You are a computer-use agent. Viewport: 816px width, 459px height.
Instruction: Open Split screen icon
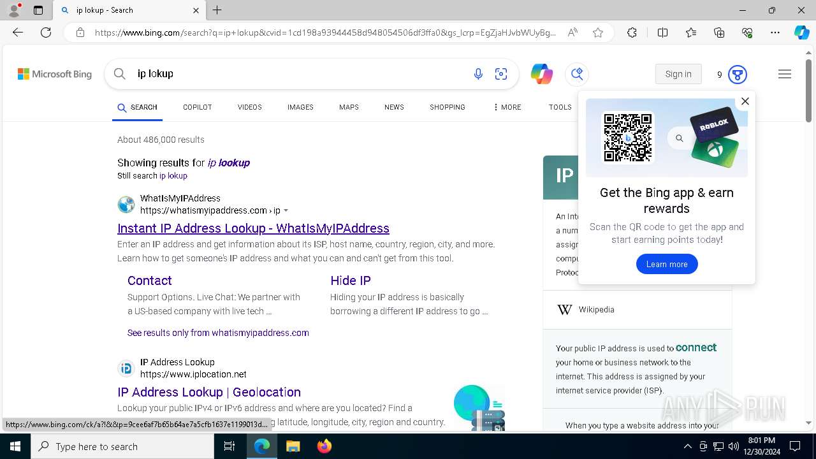[662, 33]
